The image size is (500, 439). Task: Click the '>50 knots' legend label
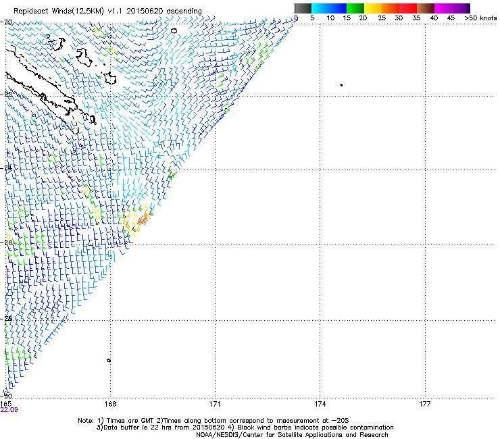[480, 18]
